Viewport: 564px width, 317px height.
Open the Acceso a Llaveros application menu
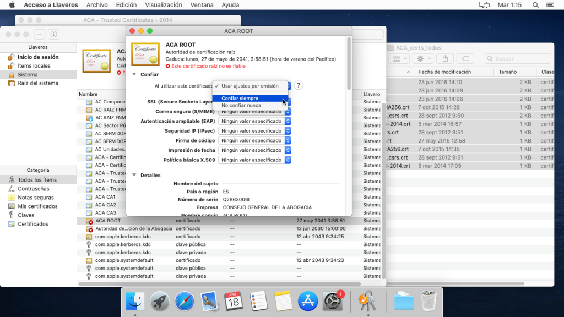[x=51, y=5]
